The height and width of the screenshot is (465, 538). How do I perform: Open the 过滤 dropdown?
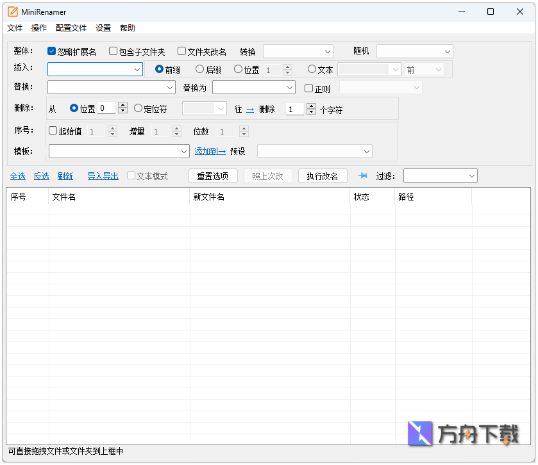coord(441,175)
